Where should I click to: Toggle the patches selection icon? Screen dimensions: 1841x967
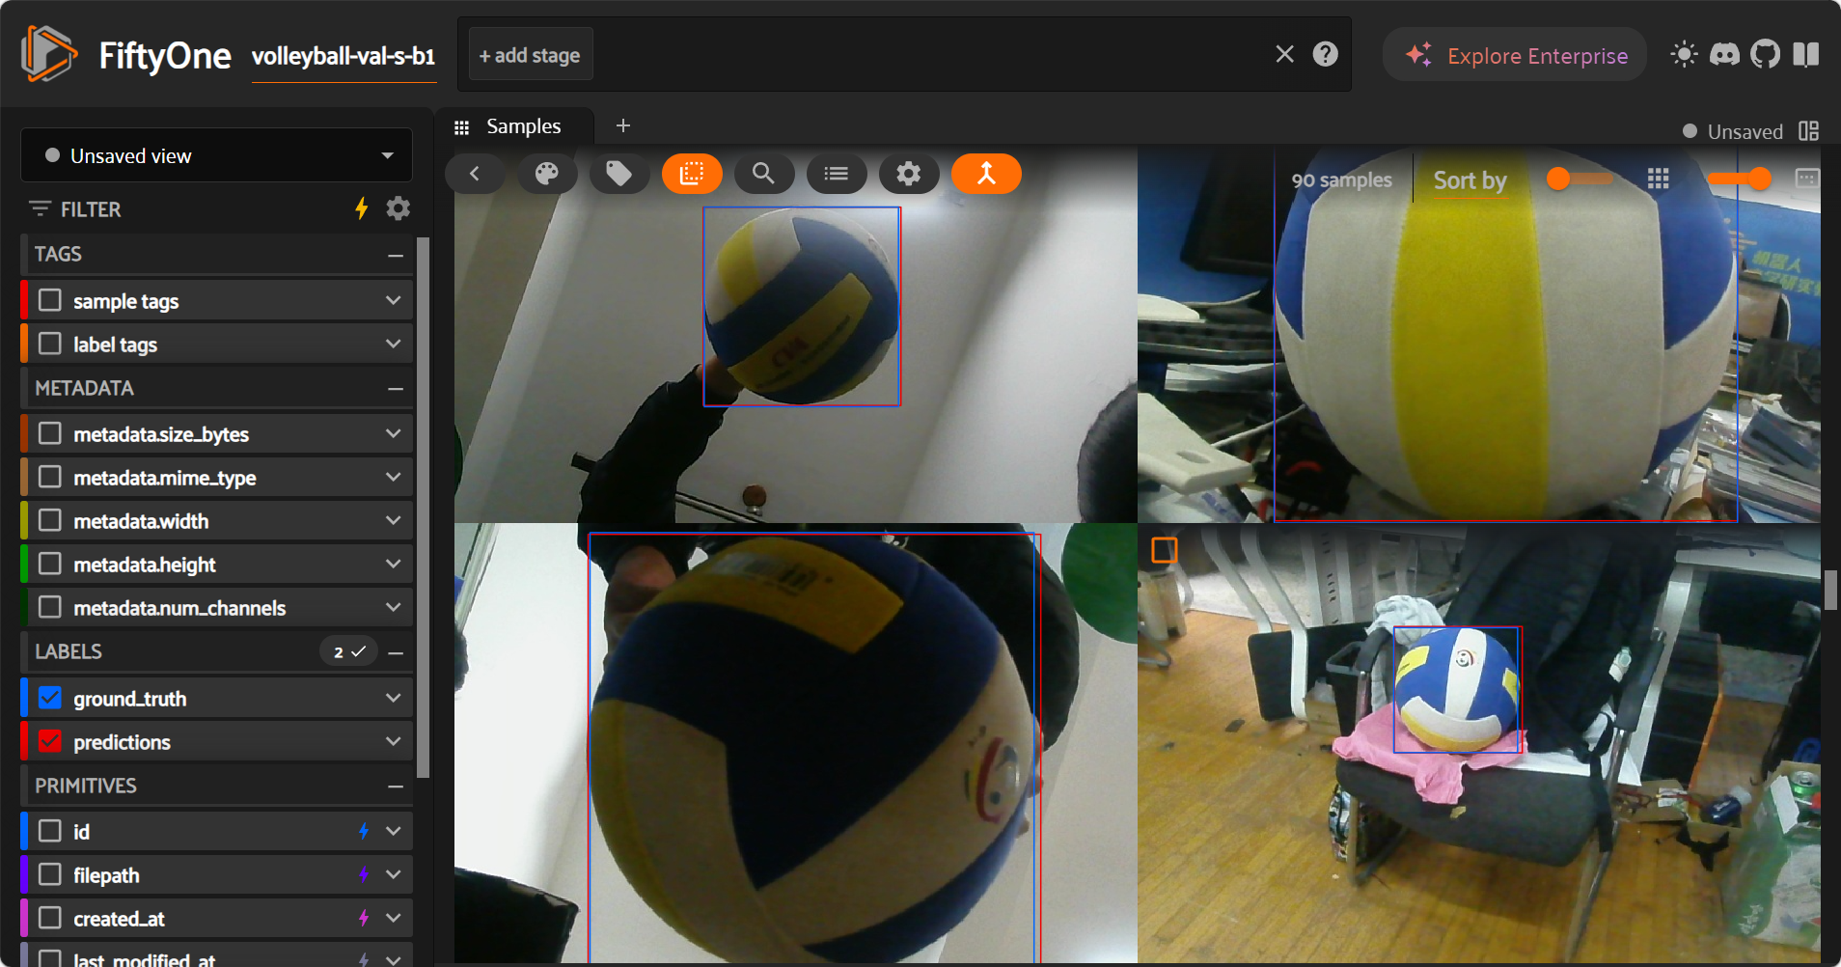pos(692,174)
